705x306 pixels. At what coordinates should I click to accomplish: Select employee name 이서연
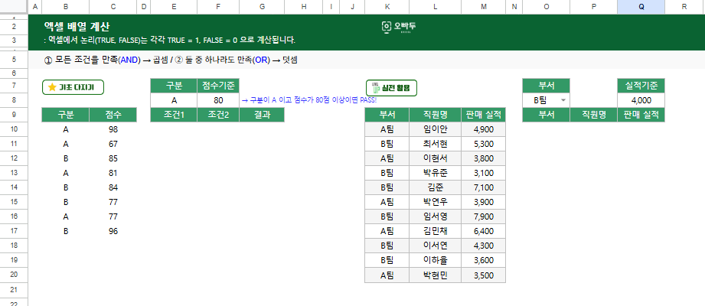(436, 246)
